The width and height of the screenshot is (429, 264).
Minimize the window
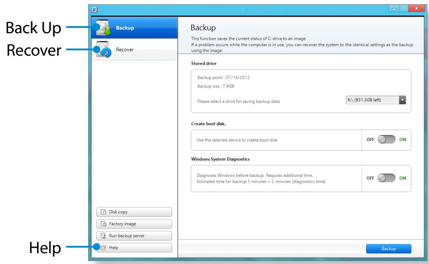(394, 9)
